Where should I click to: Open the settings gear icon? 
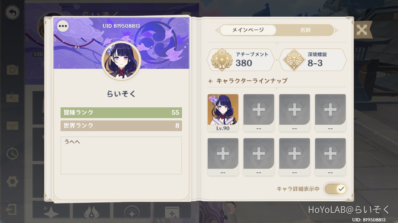tap(13, 181)
